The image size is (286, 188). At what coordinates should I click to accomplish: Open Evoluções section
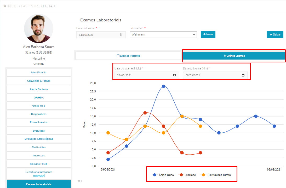[x=39, y=131]
